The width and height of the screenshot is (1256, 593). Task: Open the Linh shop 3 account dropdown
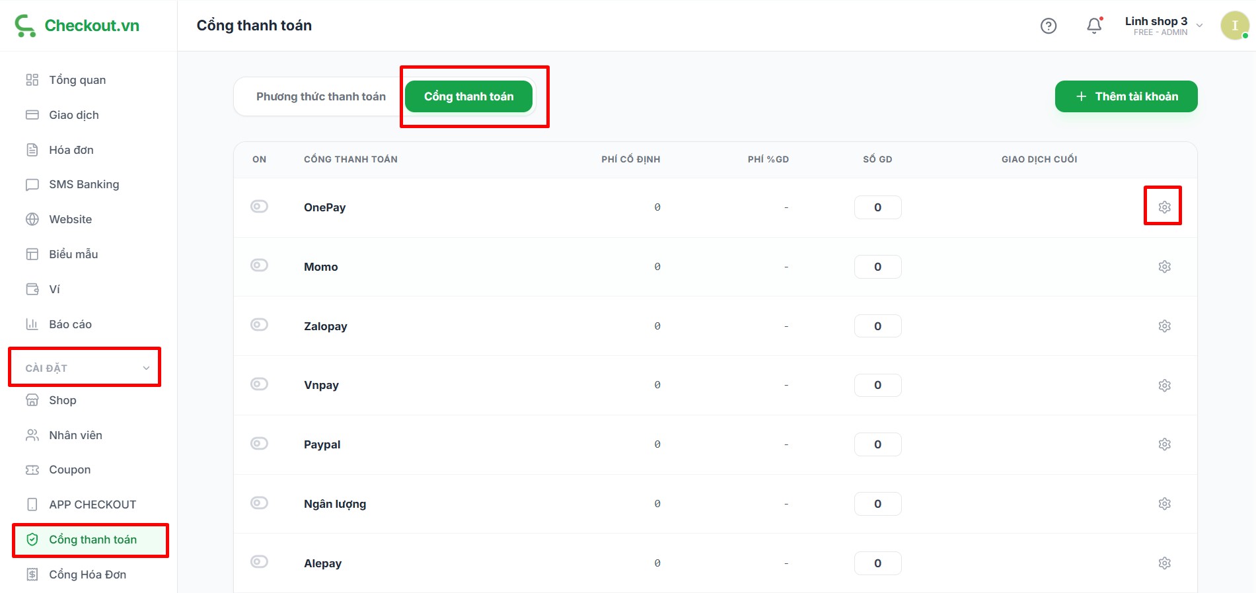1163,26
